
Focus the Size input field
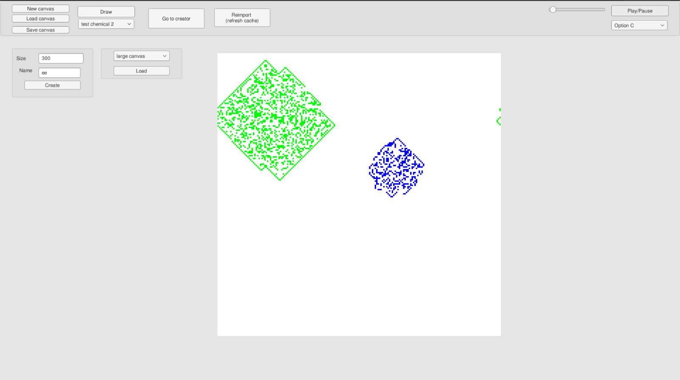pos(61,58)
